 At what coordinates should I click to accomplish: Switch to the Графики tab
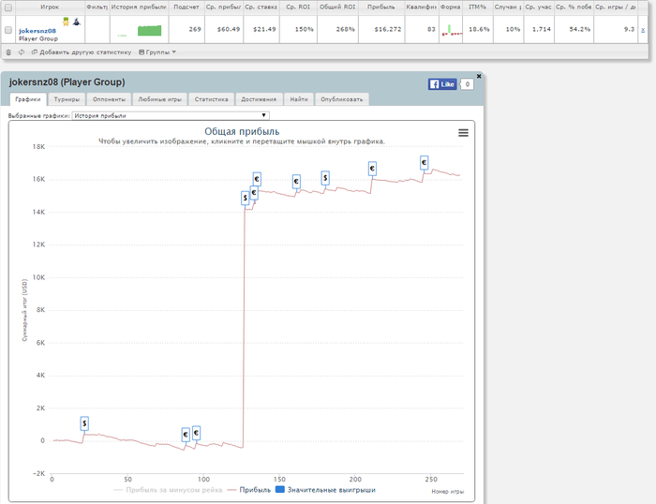click(28, 99)
